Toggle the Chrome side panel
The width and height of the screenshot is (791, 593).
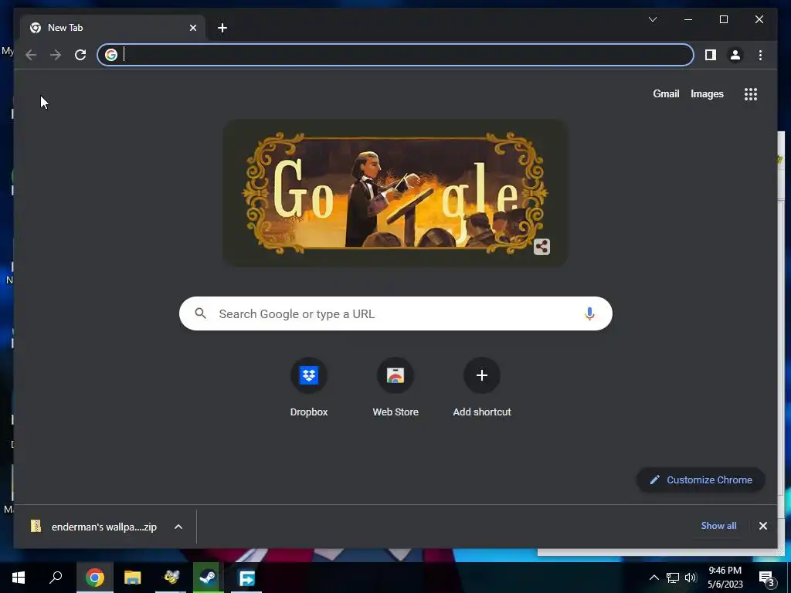[711, 55]
